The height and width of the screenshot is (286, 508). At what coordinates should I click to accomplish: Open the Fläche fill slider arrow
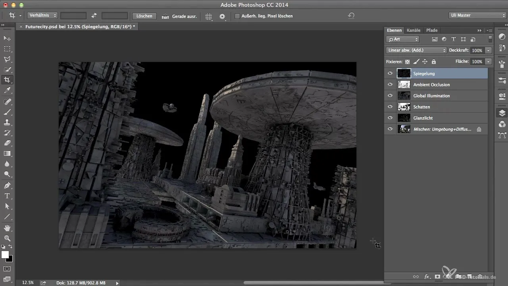[x=489, y=62]
